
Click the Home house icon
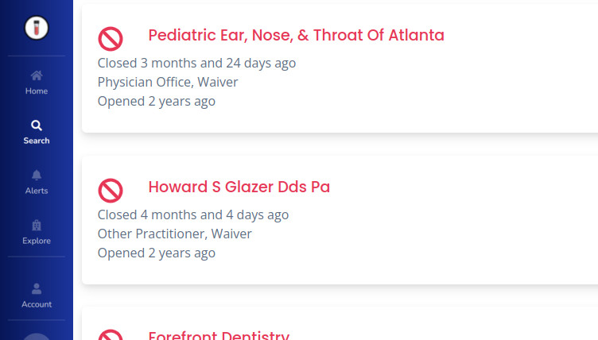pos(37,75)
